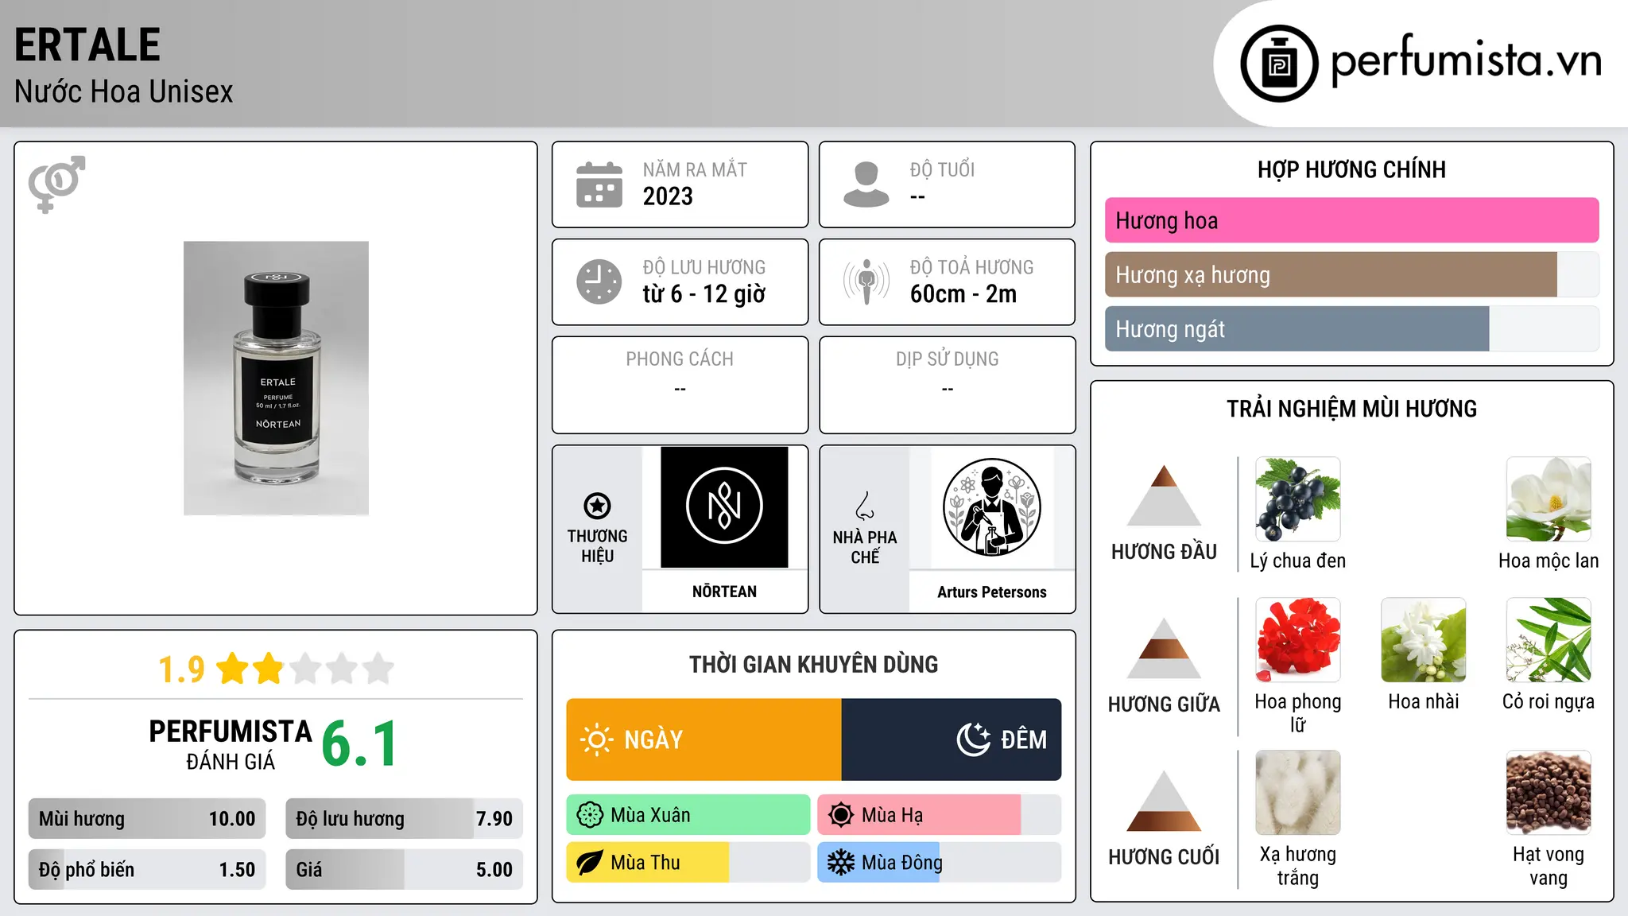Screen dimensions: 1628x916
Task: Click the calendar icon beside Năm ra mắt
Action: [x=599, y=184]
